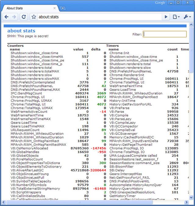The image size is (195, 206).
Task: Click the Filter text box
Action: click(165, 34)
